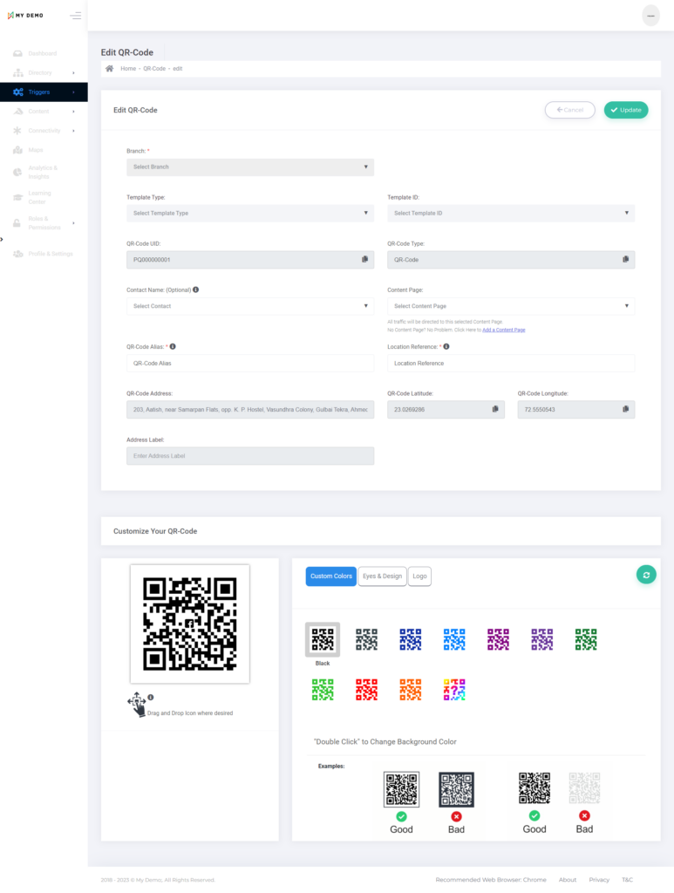Open Dashboard in the sidebar
Screen dimensions: 674x893
[44, 53]
